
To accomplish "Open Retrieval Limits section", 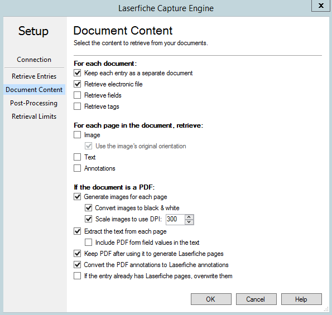I will tap(34, 117).
